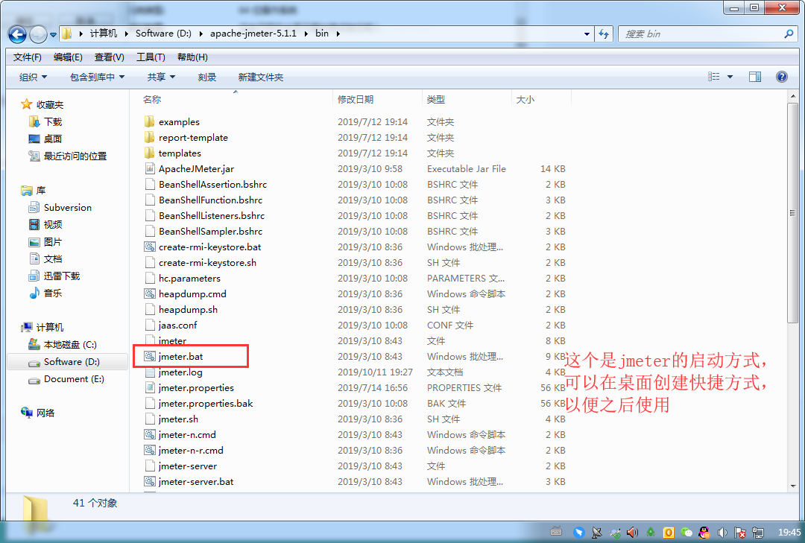Viewport: 805px width, 543px height.
Task: Click the taskbar clock showing 19:45
Action: [789, 533]
